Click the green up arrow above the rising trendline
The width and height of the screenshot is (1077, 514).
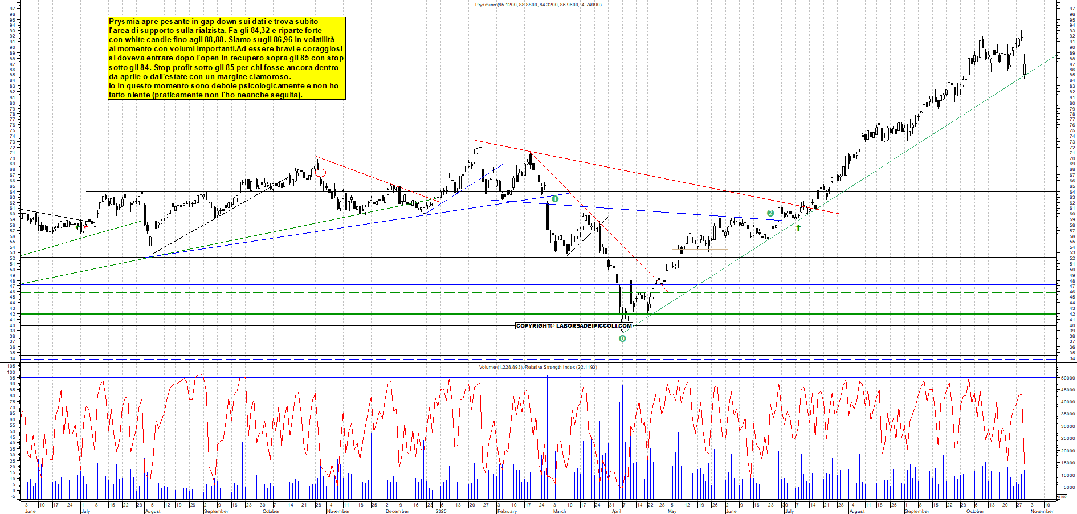tap(798, 228)
